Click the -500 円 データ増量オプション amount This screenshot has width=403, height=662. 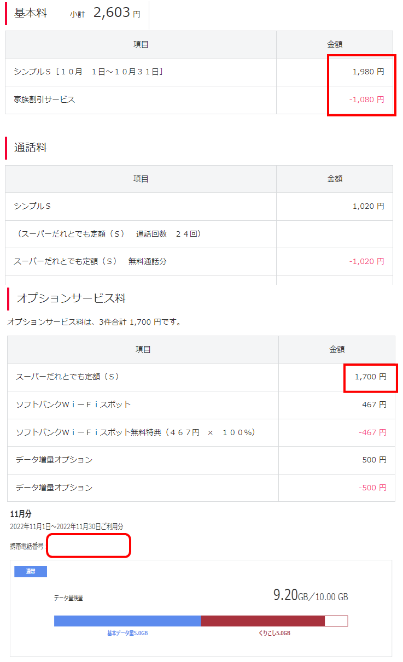(x=372, y=488)
